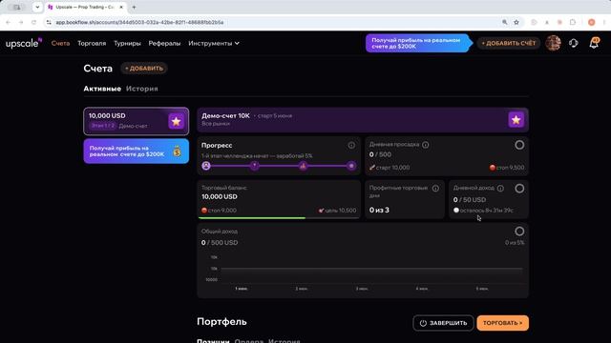Click the 'Все рынки' label
The image size is (611, 343).
tap(216, 124)
